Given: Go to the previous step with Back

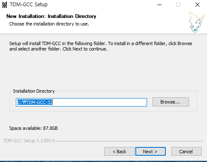Looking at the screenshot, I should [119, 152].
